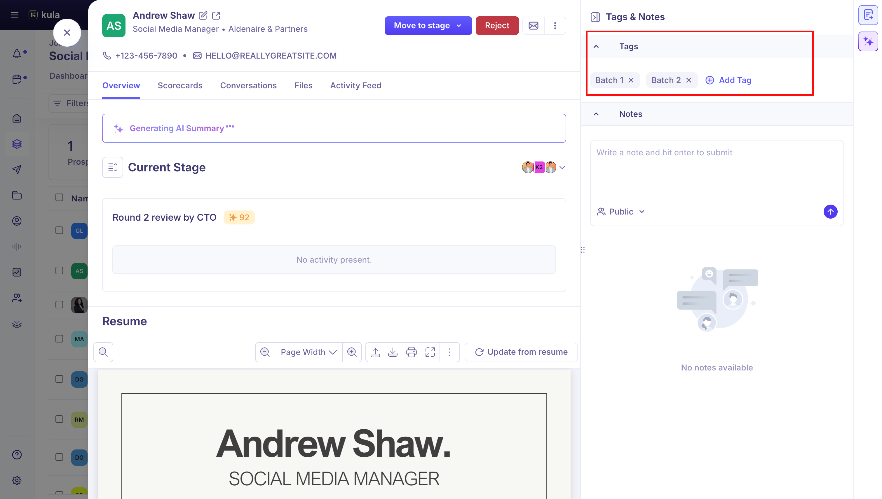
Task: Open the Move to stage dropdown
Action: [428, 26]
